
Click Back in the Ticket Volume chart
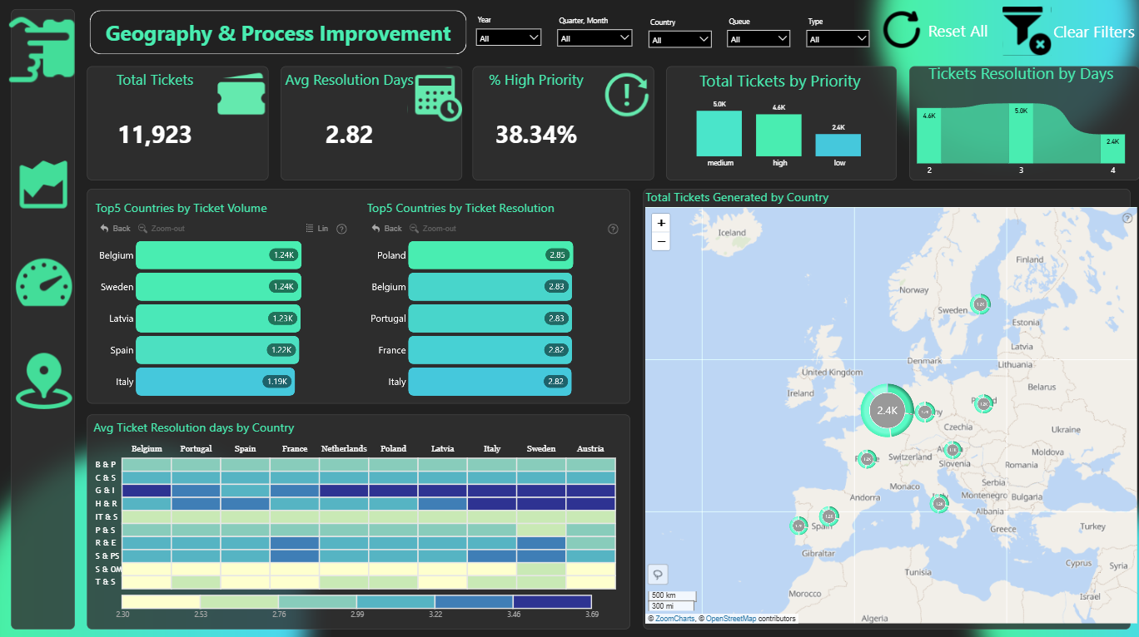pyautogui.click(x=116, y=229)
